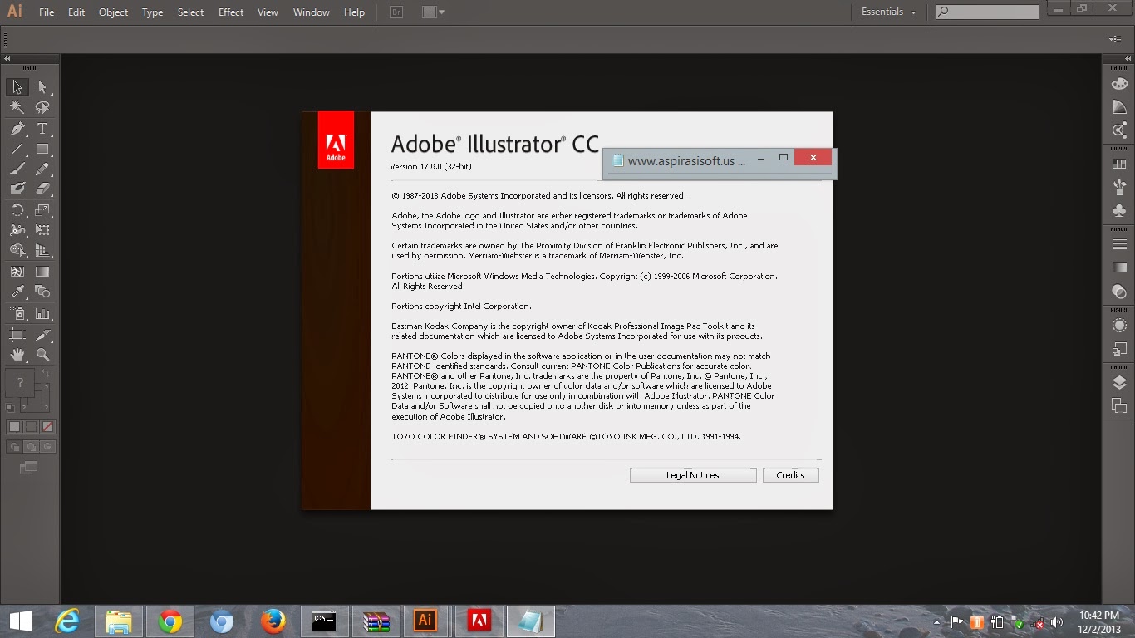Open the Arrange Documents dropdown
Screen dimensions: 1135x638
click(x=432, y=12)
